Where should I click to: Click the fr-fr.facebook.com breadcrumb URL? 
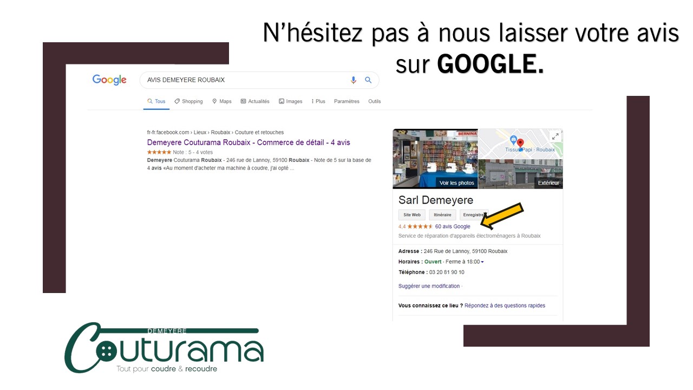click(x=215, y=132)
